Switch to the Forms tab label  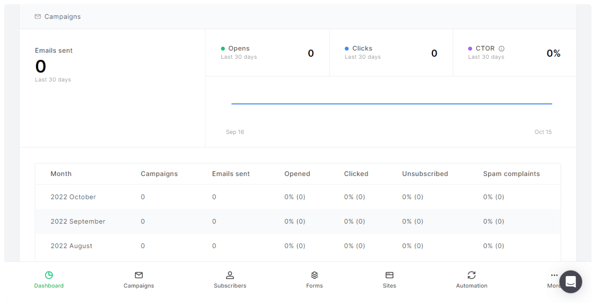[315, 286]
